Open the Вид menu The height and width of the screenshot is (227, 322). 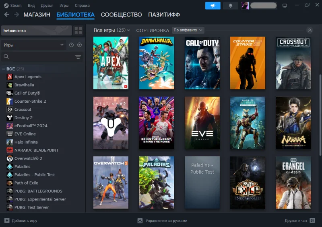[31, 6]
